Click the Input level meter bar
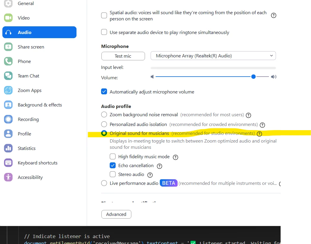 [x=213, y=68]
